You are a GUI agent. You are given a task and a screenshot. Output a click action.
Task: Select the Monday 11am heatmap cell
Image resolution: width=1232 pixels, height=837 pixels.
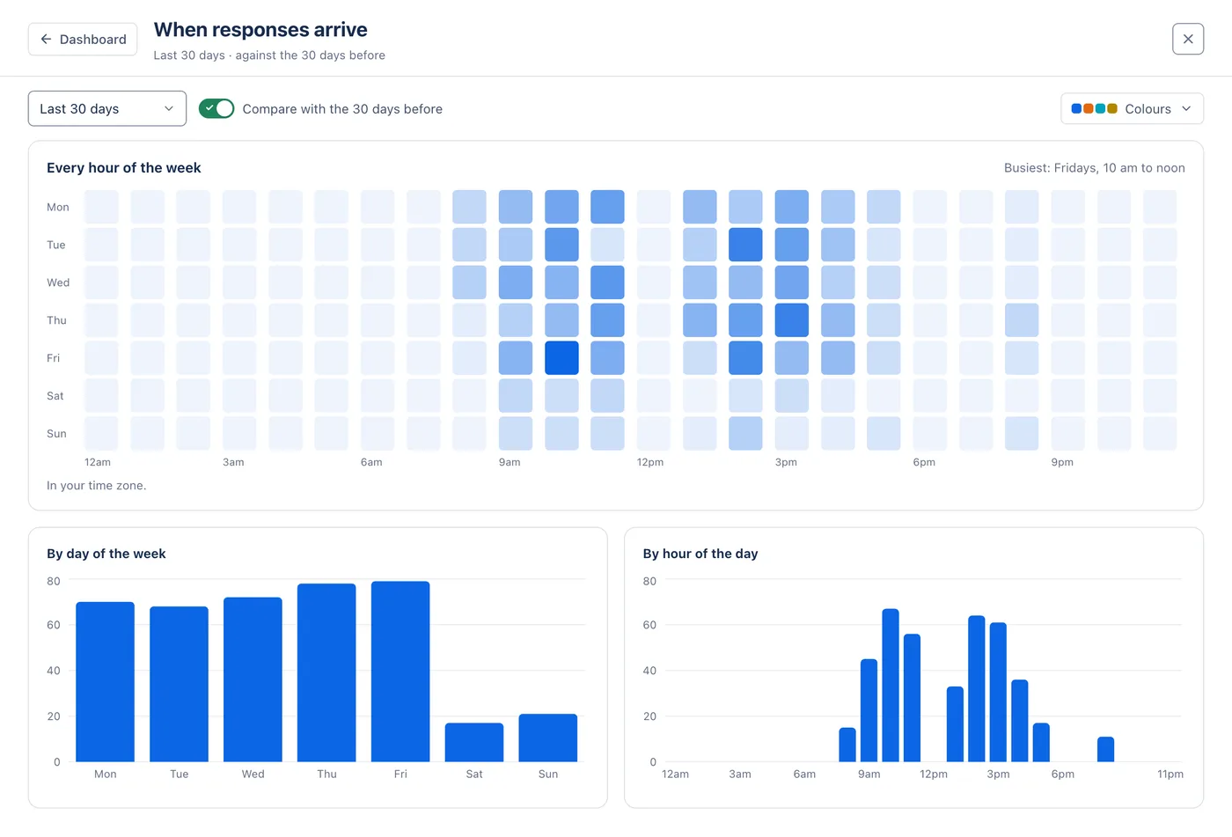coord(607,207)
